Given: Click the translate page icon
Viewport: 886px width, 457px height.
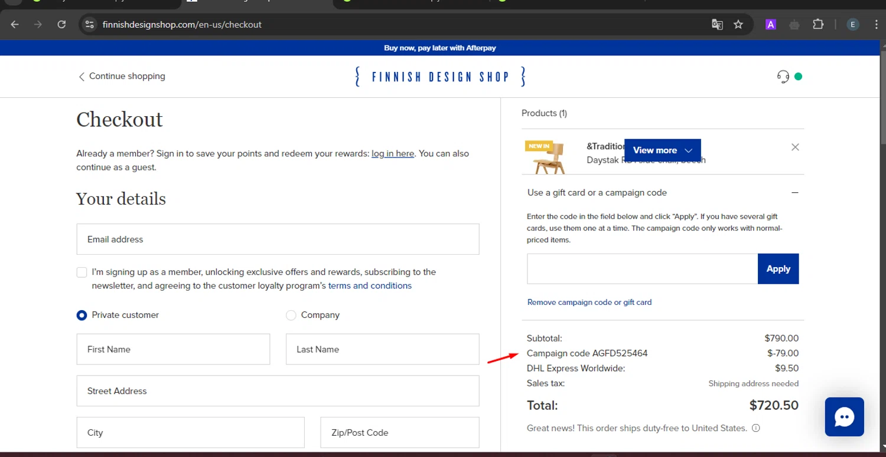Looking at the screenshot, I should click(x=717, y=24).
